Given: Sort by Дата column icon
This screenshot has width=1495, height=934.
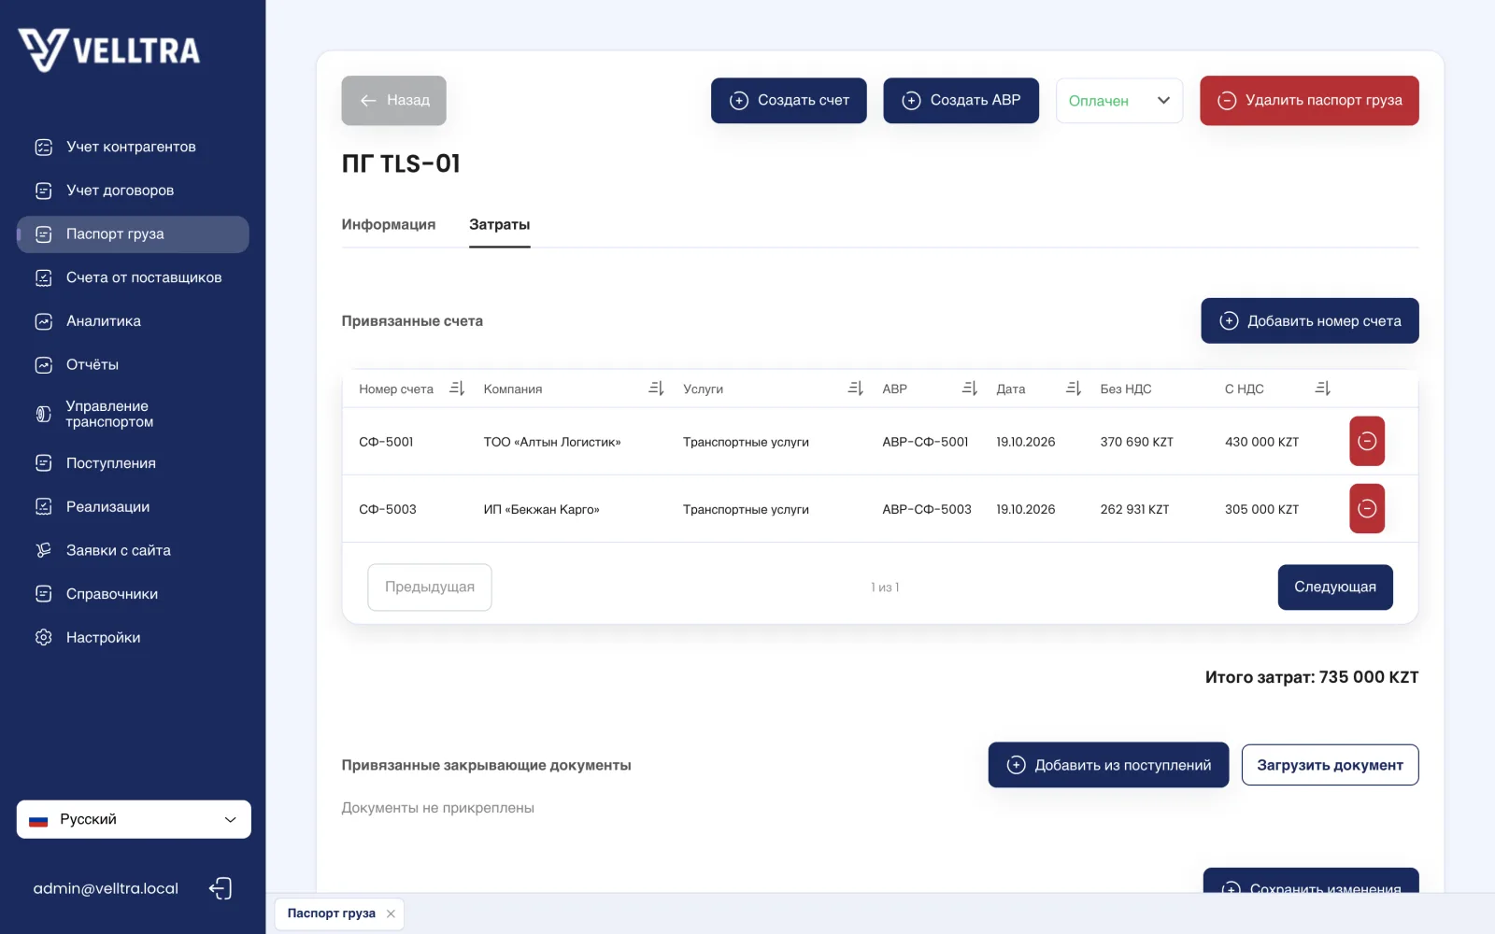Looking at the screenshot, I should tap(1074, 389).
